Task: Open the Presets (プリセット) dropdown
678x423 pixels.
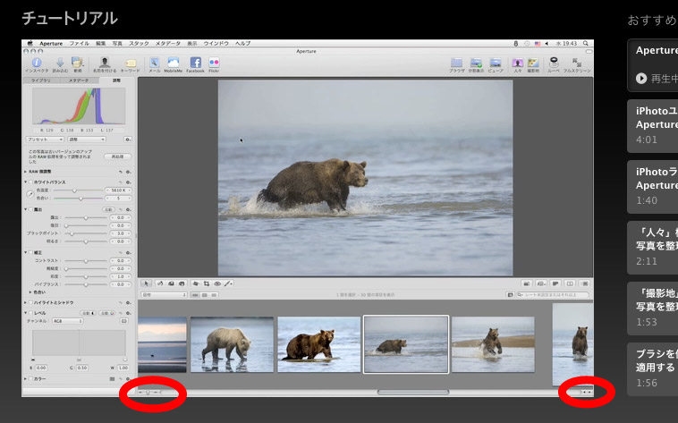Action: (x=45, y=140)
